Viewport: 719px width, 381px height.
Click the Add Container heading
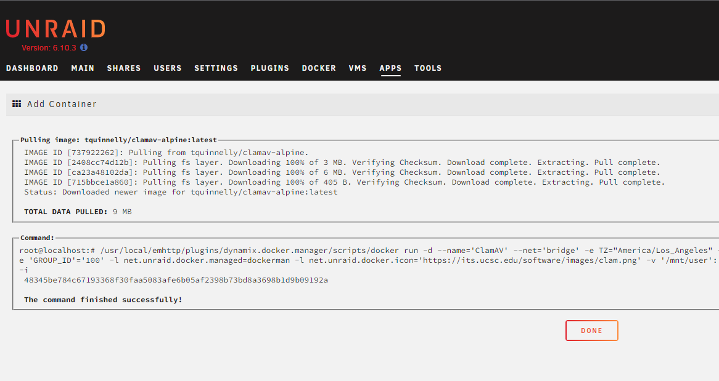(x=62, y=104)
